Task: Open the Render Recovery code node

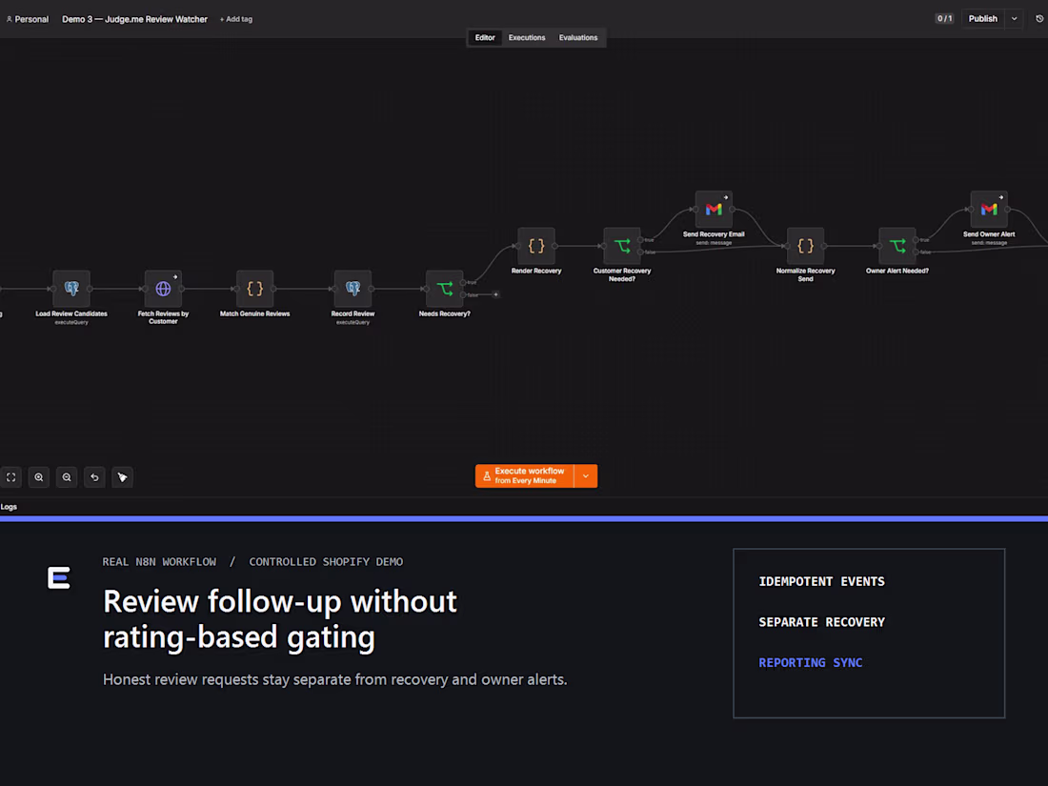Action: [x=536, y=246]
